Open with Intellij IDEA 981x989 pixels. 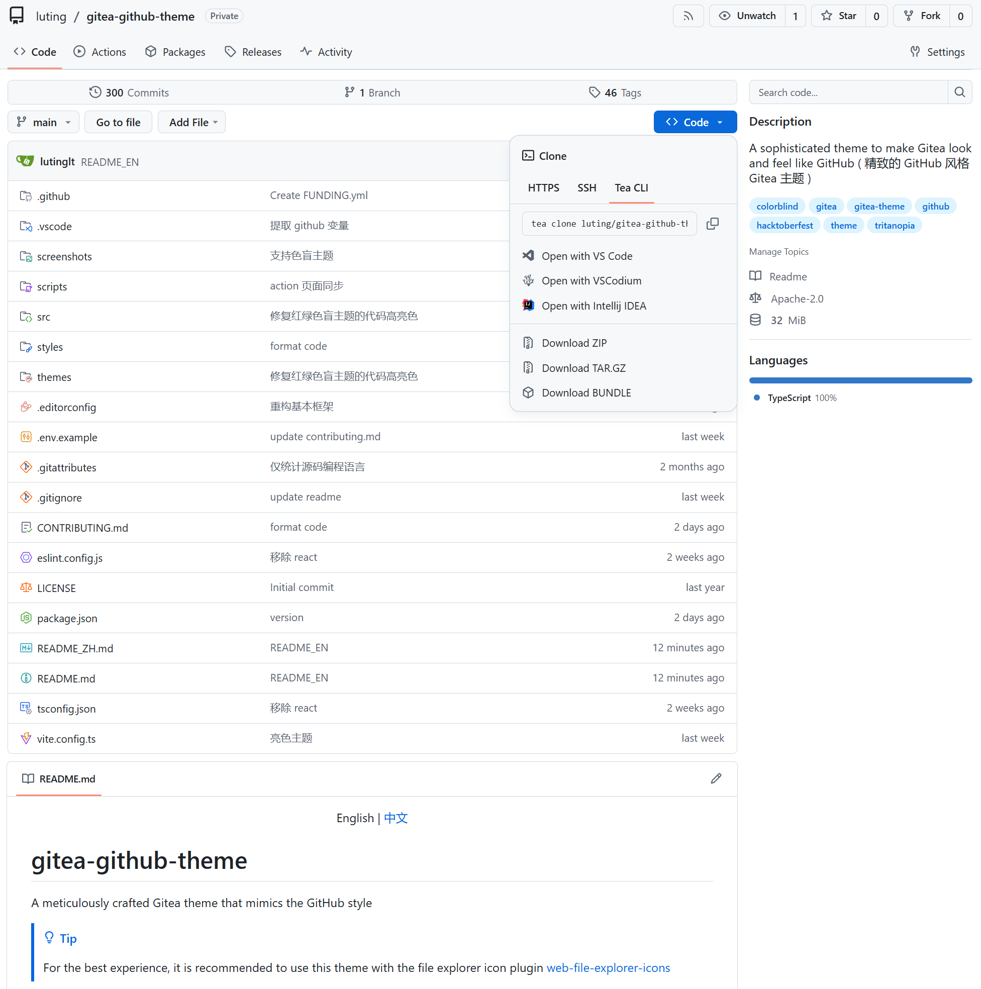(x=594, y=306)
